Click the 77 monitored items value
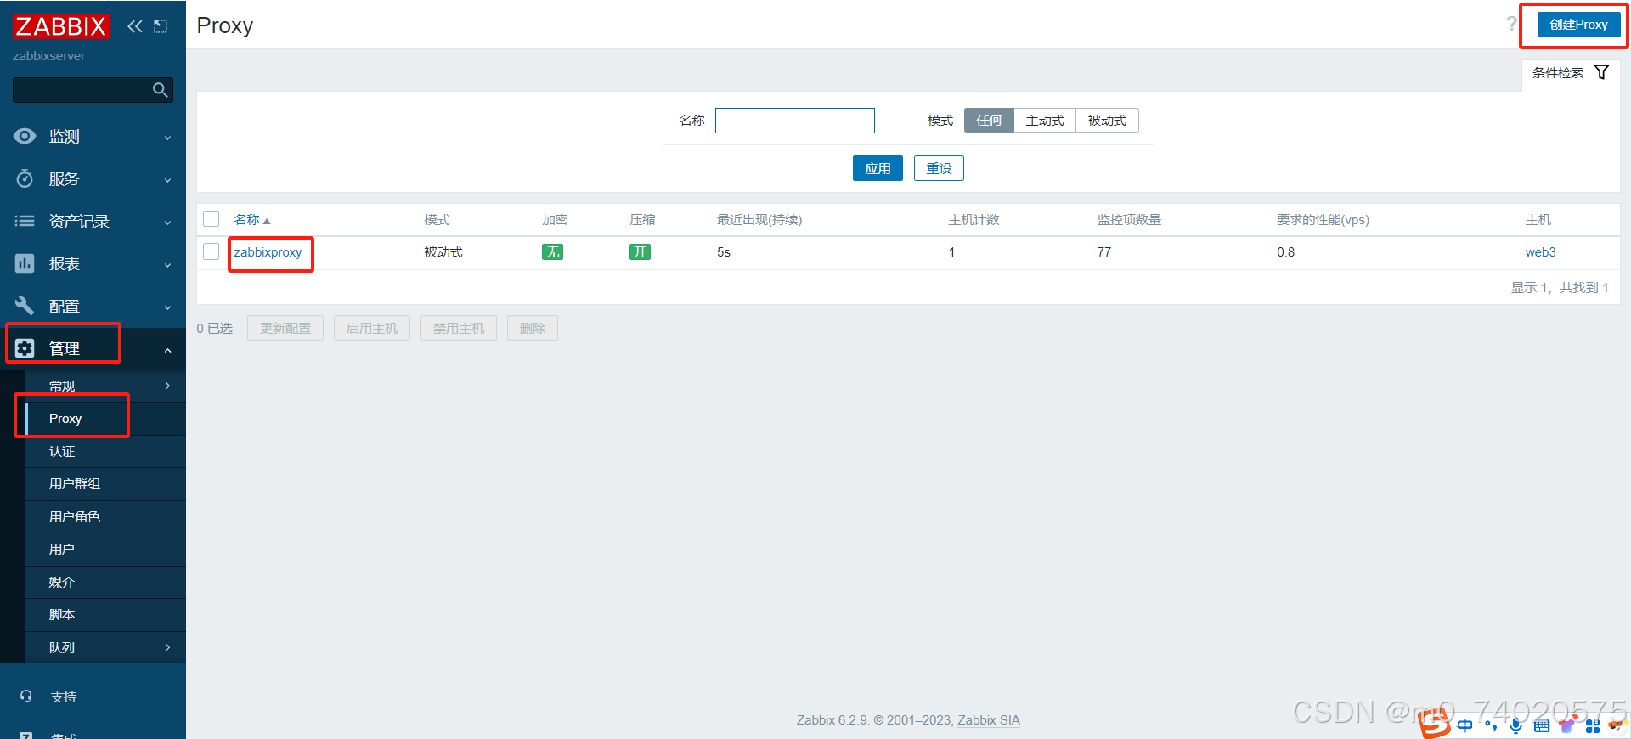1631x739 pixels. point(1104,252)
